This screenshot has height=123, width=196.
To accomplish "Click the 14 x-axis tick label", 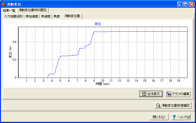I will [x=136, y=81].
